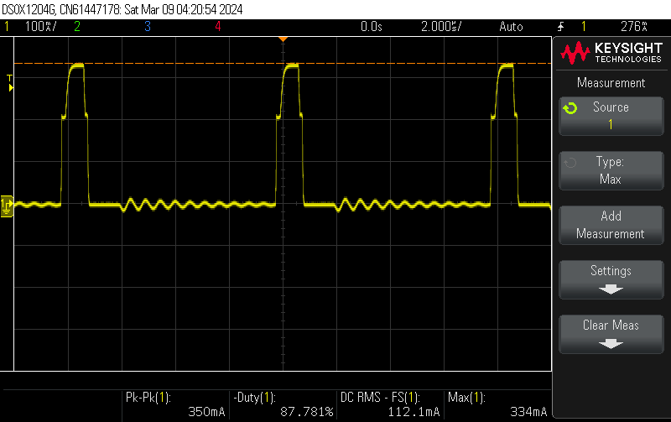Click the Keysight Technologies logo
Image resolution: width=671 pixels, height=422 pixels.
click(611, 53)
